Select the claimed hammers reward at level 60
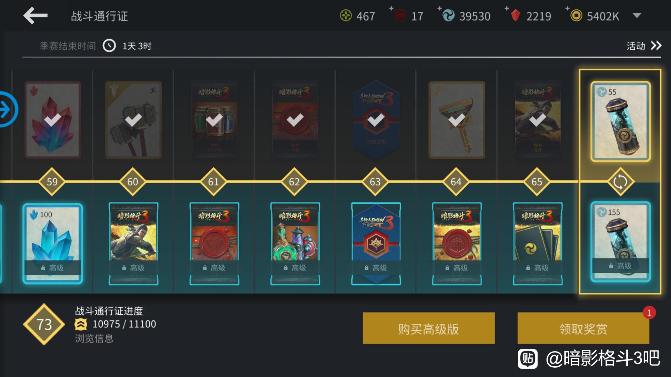Image resolution: width=671 pixels, height=377 pixels. tap(134, 120)
